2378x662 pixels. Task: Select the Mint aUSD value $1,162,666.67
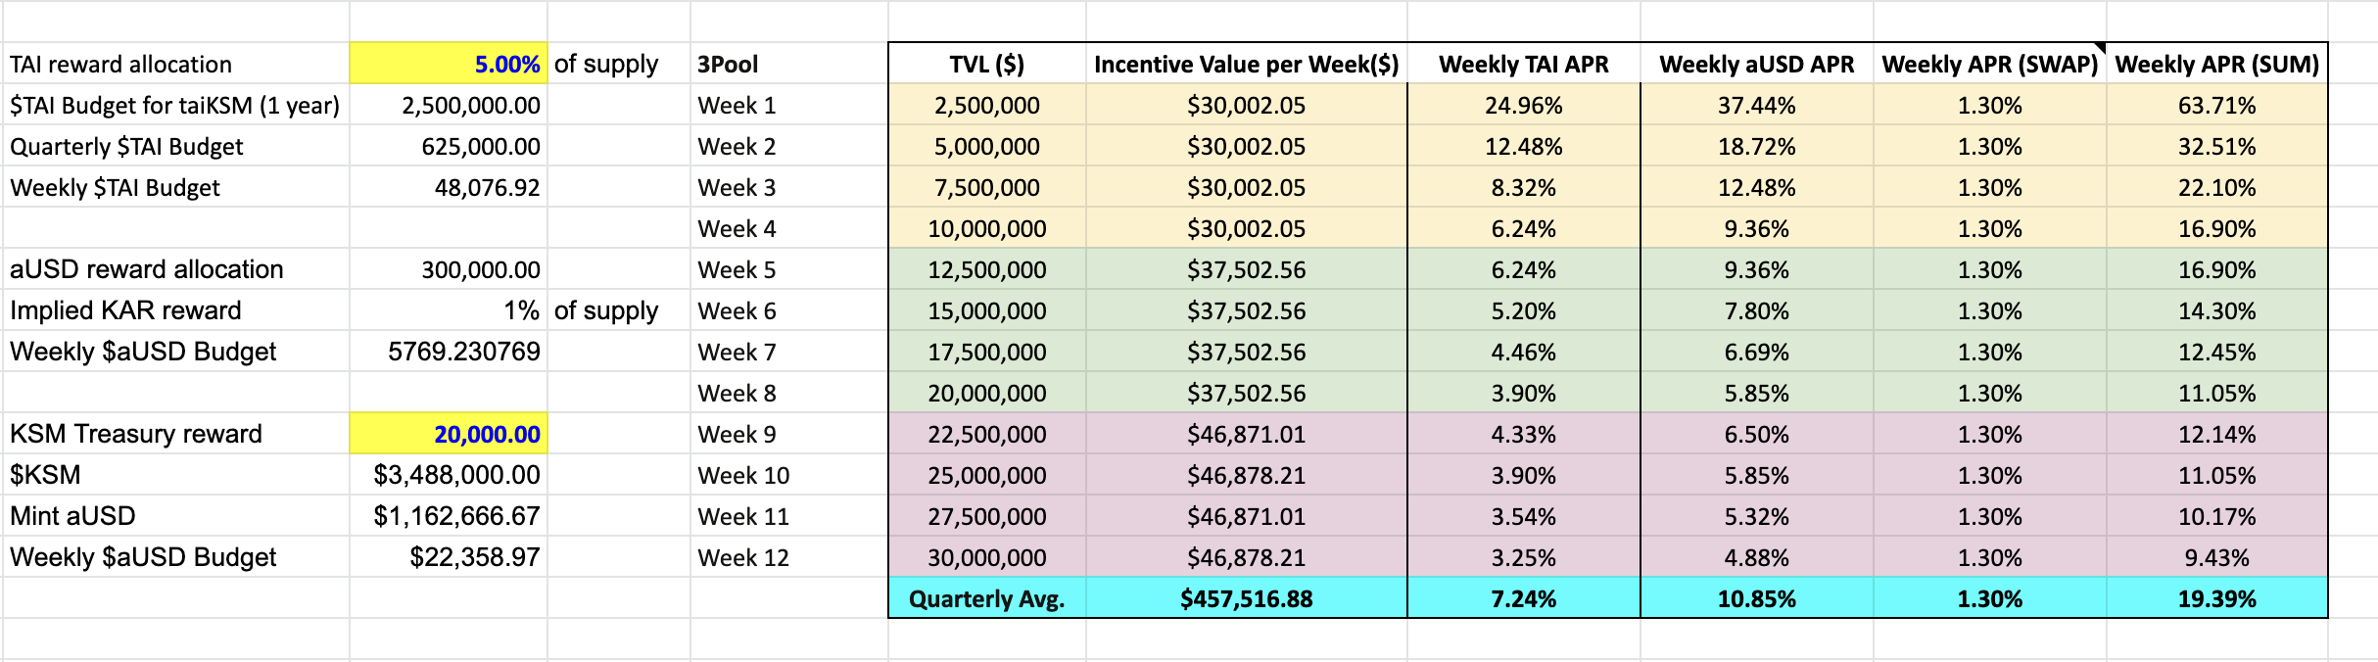456,516
